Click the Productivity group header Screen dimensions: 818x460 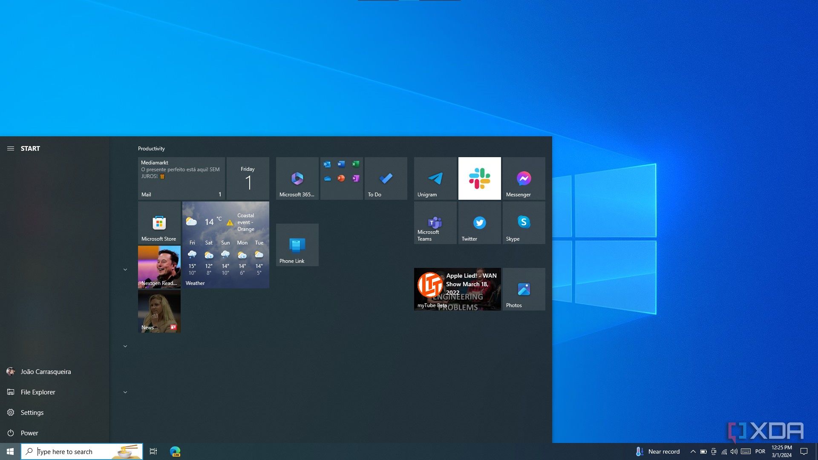tap(151, 149)
